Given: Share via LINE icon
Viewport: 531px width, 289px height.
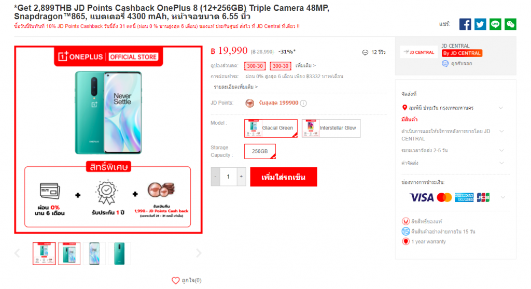Looking at the screenshot, I should tap(495, 24).
